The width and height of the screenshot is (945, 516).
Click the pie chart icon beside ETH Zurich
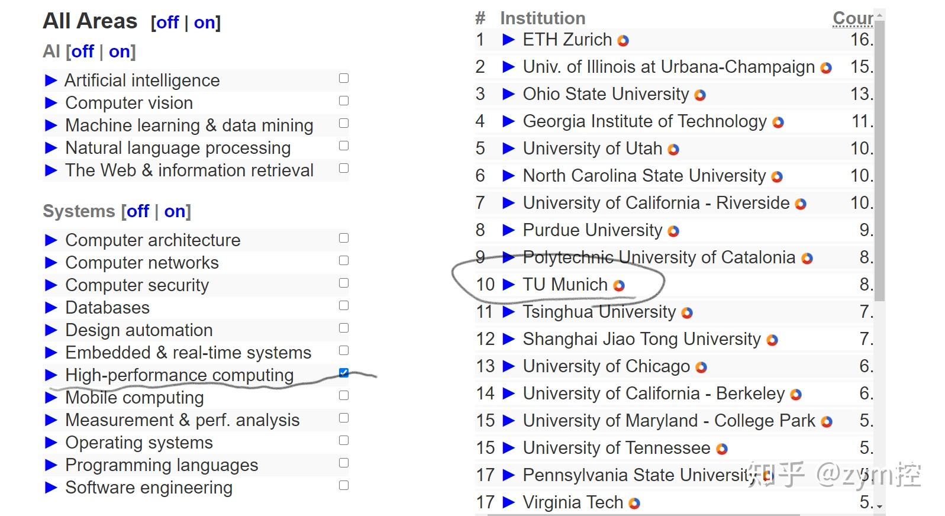point(623,41)
